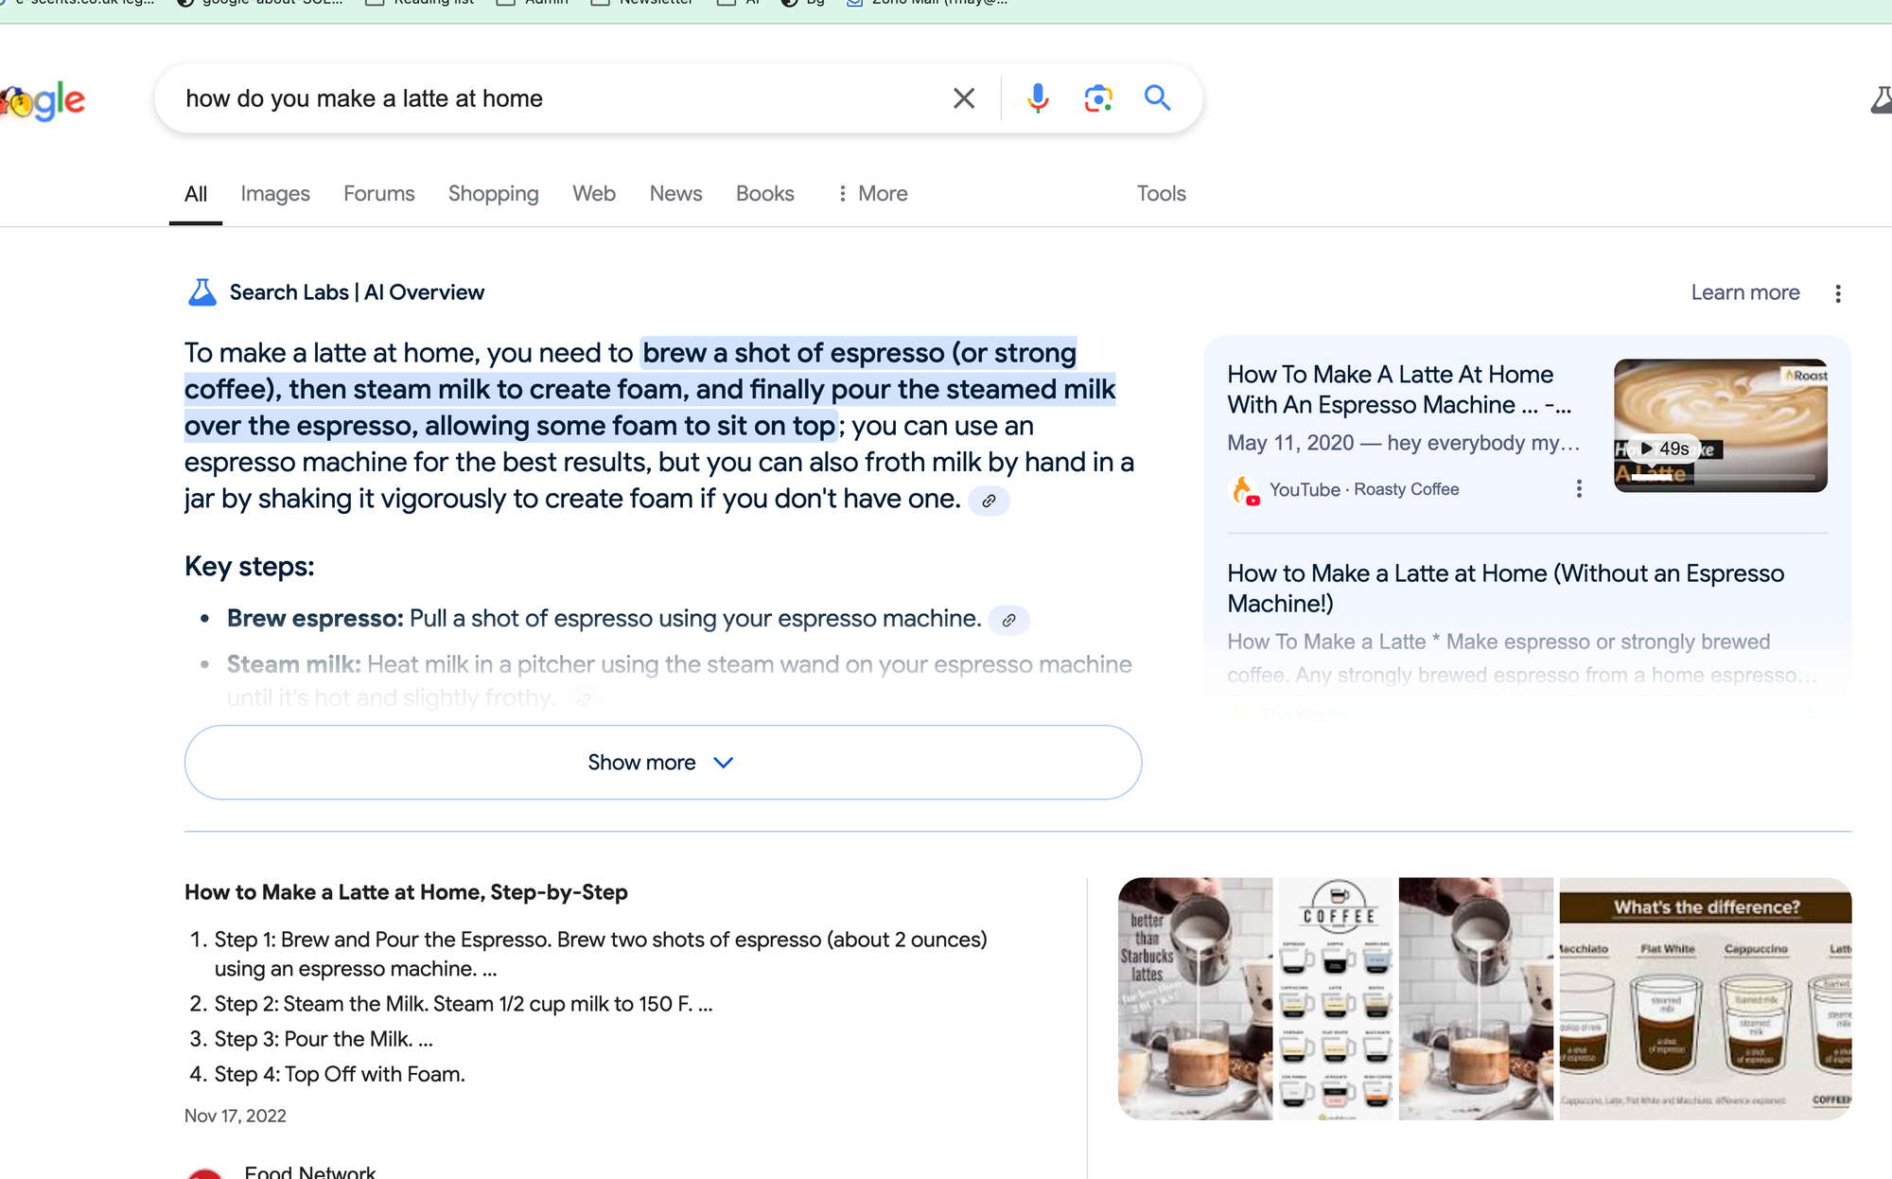Click the Learn more link
This screenshot has width=1892, height=1179.
tap(1744, 293)
